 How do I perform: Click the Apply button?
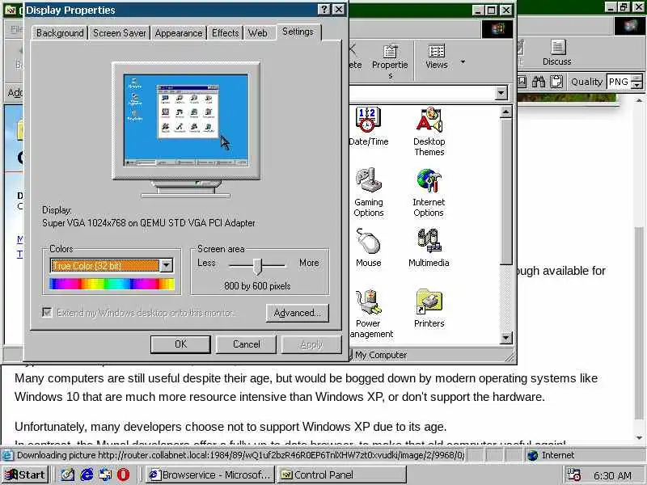tap(311, 344)
